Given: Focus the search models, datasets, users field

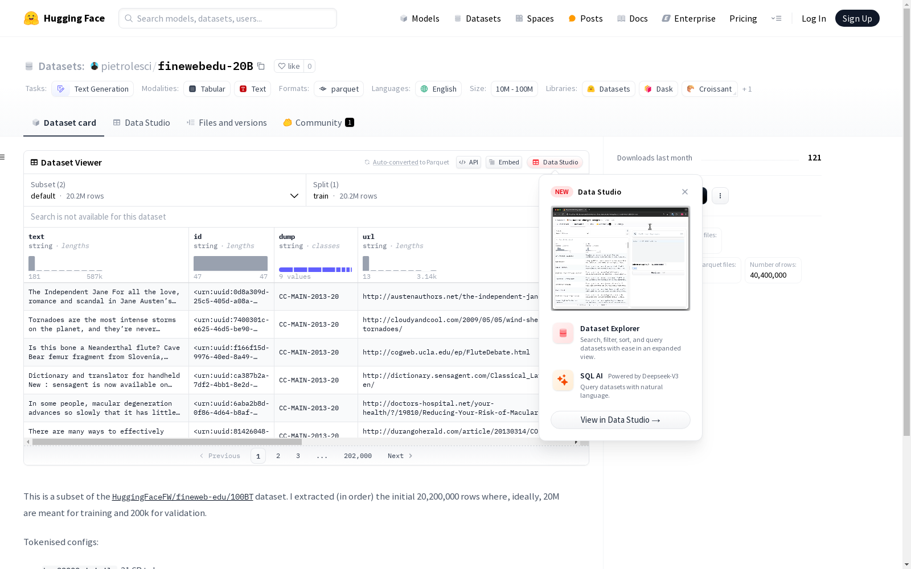Looking at the screenshot, I should pos(228,18).
